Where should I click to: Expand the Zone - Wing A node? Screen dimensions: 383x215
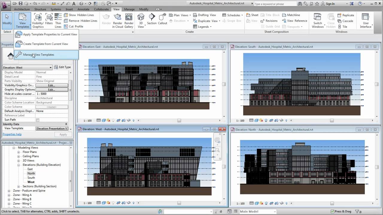9,195
